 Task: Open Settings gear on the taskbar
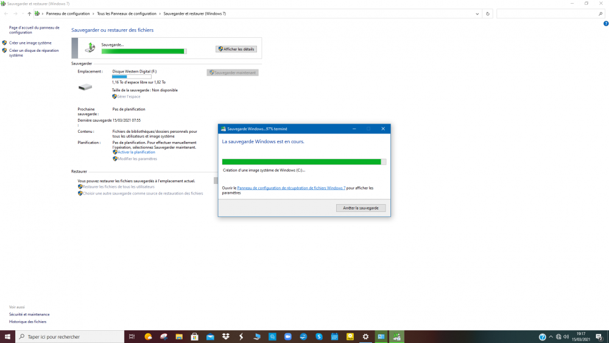point(365,337)
